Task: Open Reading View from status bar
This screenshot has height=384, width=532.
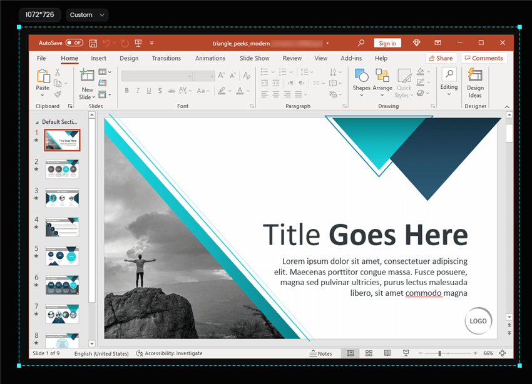Action: click(x=387, y=353)
